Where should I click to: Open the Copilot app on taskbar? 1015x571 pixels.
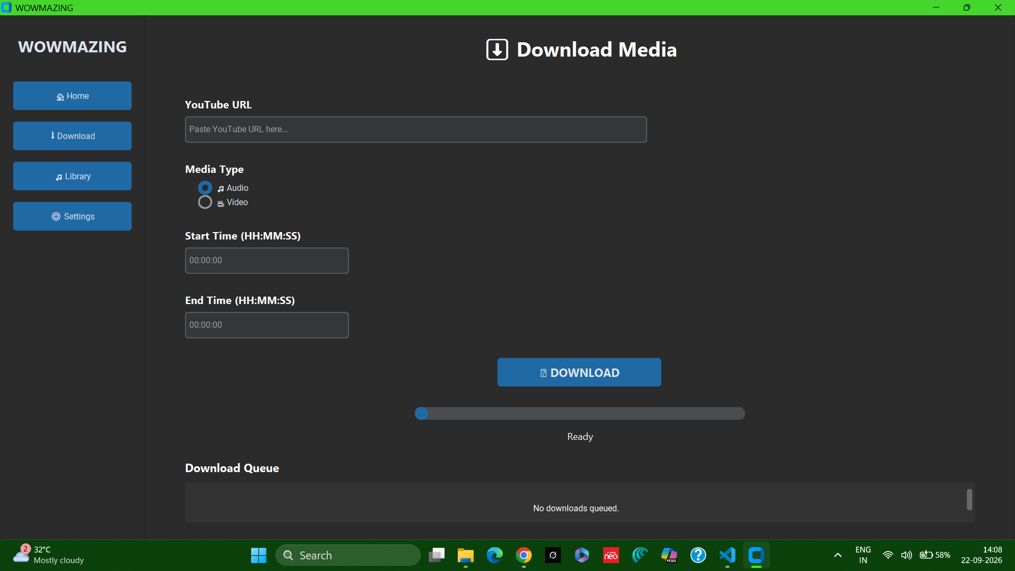pyautogui.click(x=582, y=555)
